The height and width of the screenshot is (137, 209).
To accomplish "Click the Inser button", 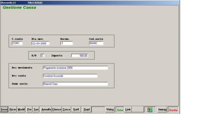I will [4, 110].
